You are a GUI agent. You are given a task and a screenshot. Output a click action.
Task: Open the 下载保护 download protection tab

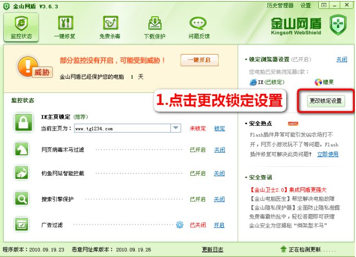click(x=155, y=27)
